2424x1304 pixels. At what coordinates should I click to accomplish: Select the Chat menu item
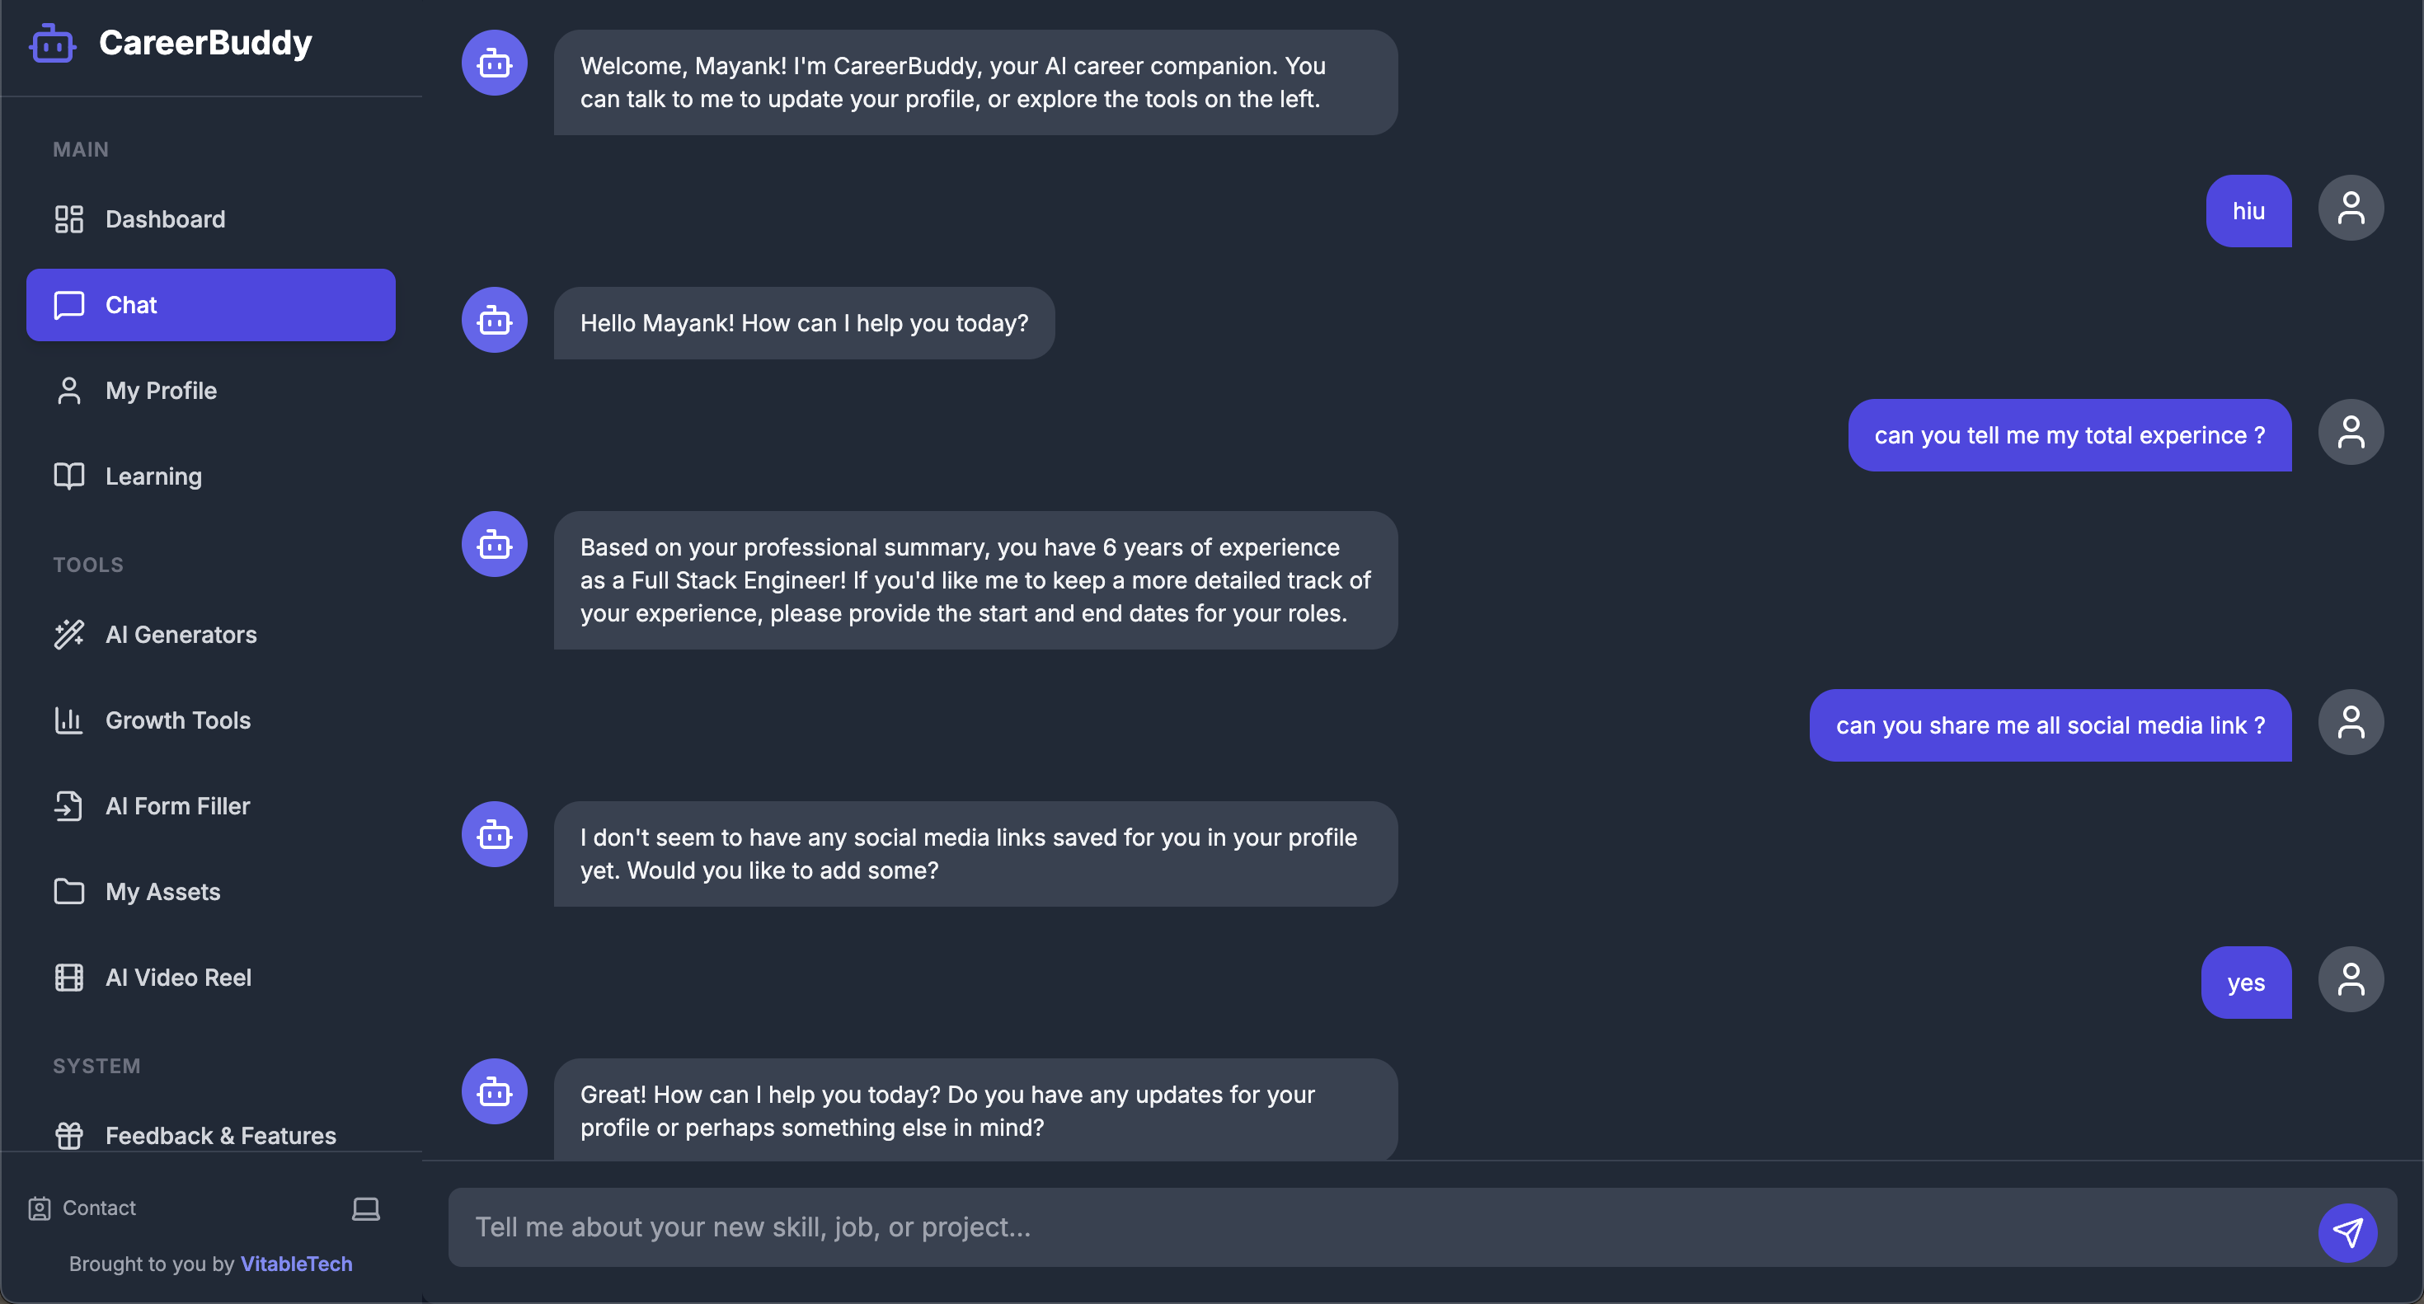pos(211,305)
